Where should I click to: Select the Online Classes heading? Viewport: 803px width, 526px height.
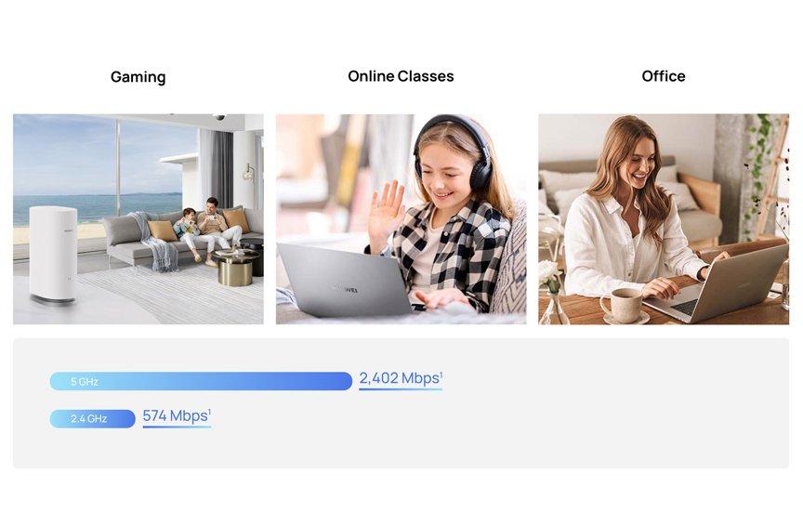[401, 76]
